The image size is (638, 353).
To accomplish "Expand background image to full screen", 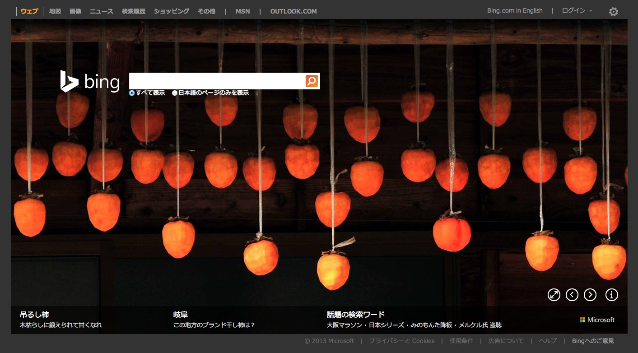I will 554,295.
